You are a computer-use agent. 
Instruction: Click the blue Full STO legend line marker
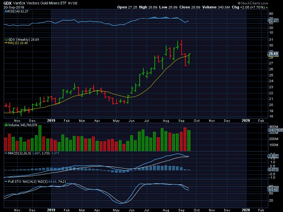coord(6,182)
